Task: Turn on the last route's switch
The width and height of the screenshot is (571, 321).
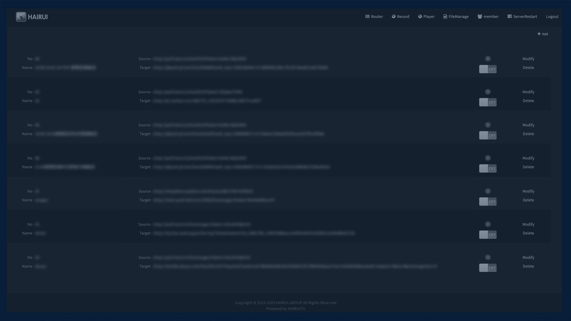Action: coord(488,268)
